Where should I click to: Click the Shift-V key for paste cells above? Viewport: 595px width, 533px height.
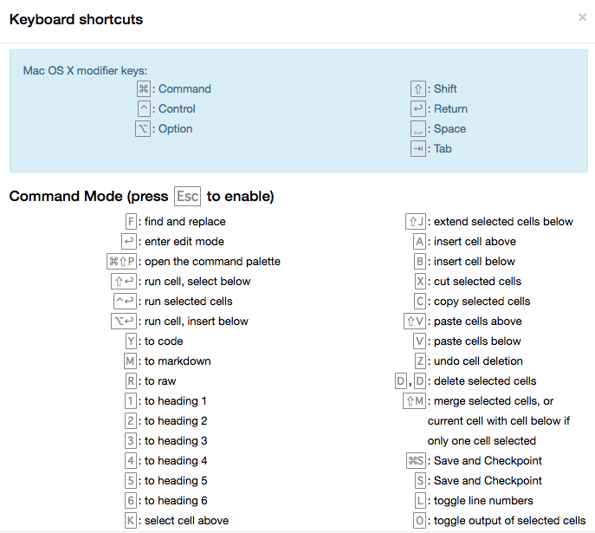pos(415,322)
